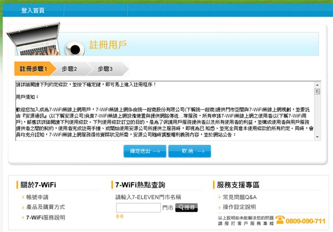Screen dimensions: 333x232
Task: Click the 請撥打客戶服務專線 text
Action: pyautogui.click(x=246, y=223)
